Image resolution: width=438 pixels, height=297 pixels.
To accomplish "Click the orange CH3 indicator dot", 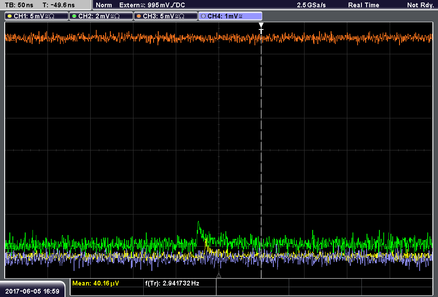I will point(139,16).
